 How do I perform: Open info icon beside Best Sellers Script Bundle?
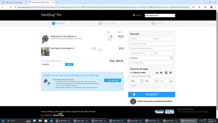point(73,49)
